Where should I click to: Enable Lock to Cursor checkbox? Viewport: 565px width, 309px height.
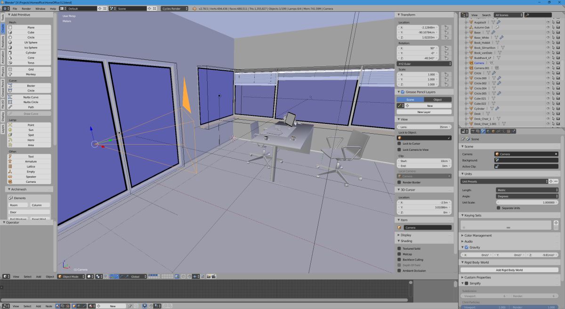[399, 143]
